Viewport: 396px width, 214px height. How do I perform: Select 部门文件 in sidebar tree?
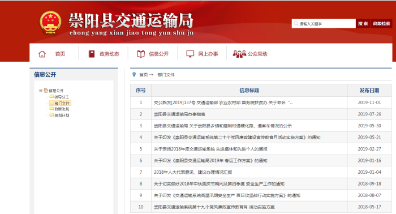pos(62,104)
